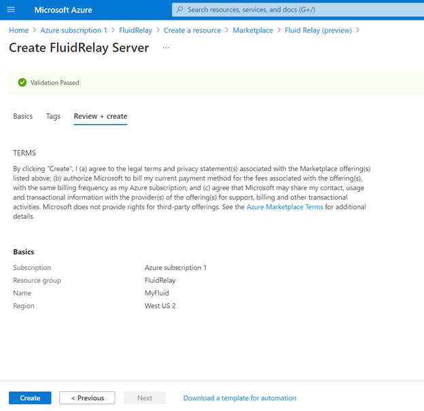This screenshot has width=424, height=411.
Task: Download a template for automation
Action: coord(240,398)
